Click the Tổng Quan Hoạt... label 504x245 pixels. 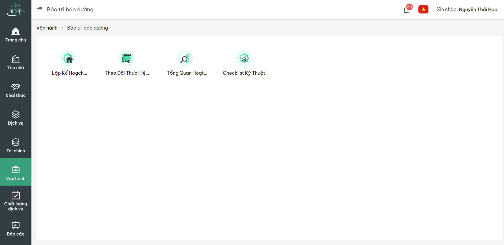[x=187, y=73]
